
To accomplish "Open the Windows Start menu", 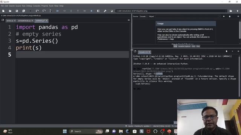I will pyautogui.click(x=65, y=131).
